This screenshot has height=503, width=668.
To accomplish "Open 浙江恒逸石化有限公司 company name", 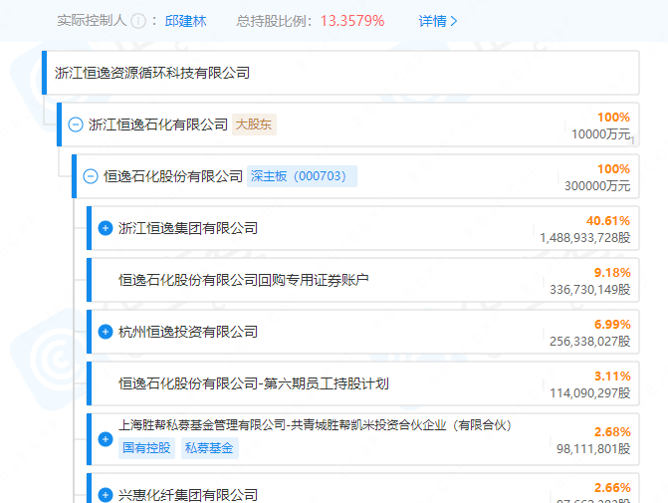I will (x=158, y=125).
